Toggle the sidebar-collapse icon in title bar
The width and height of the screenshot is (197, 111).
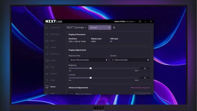[x=140, y=21]
